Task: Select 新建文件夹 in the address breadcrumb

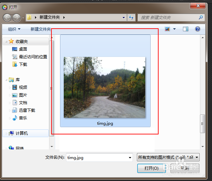Action: tap(50, 17)
